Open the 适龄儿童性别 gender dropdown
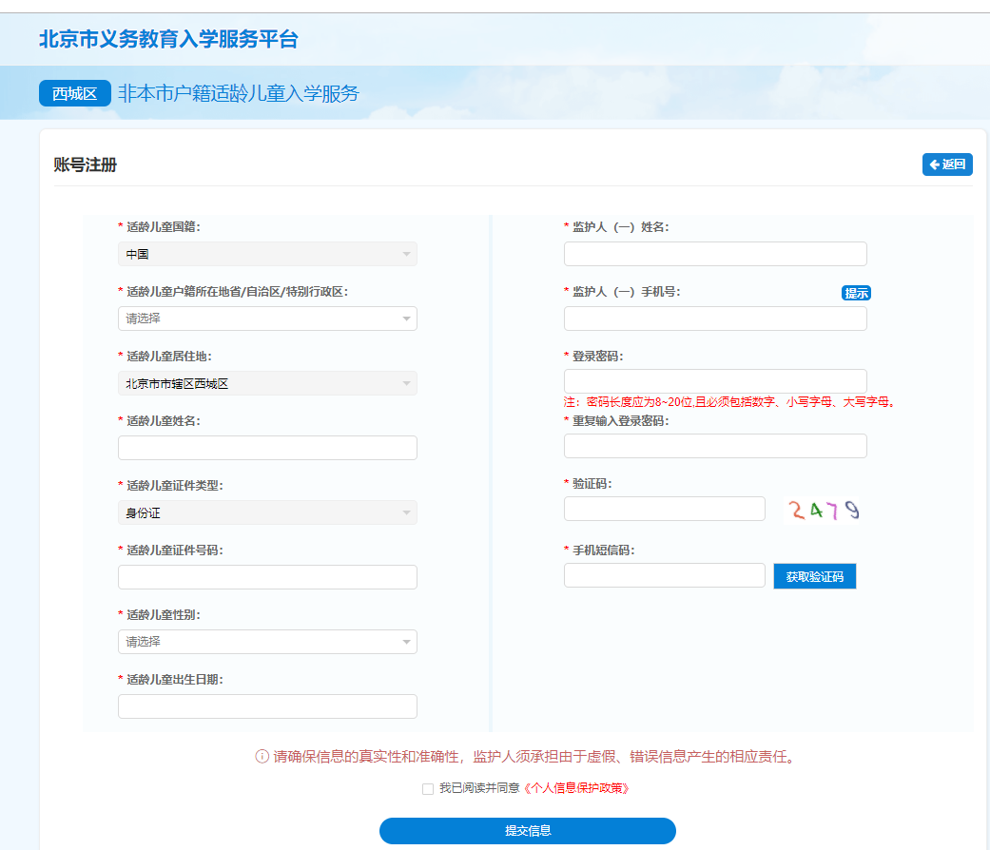 coord(267,642)
